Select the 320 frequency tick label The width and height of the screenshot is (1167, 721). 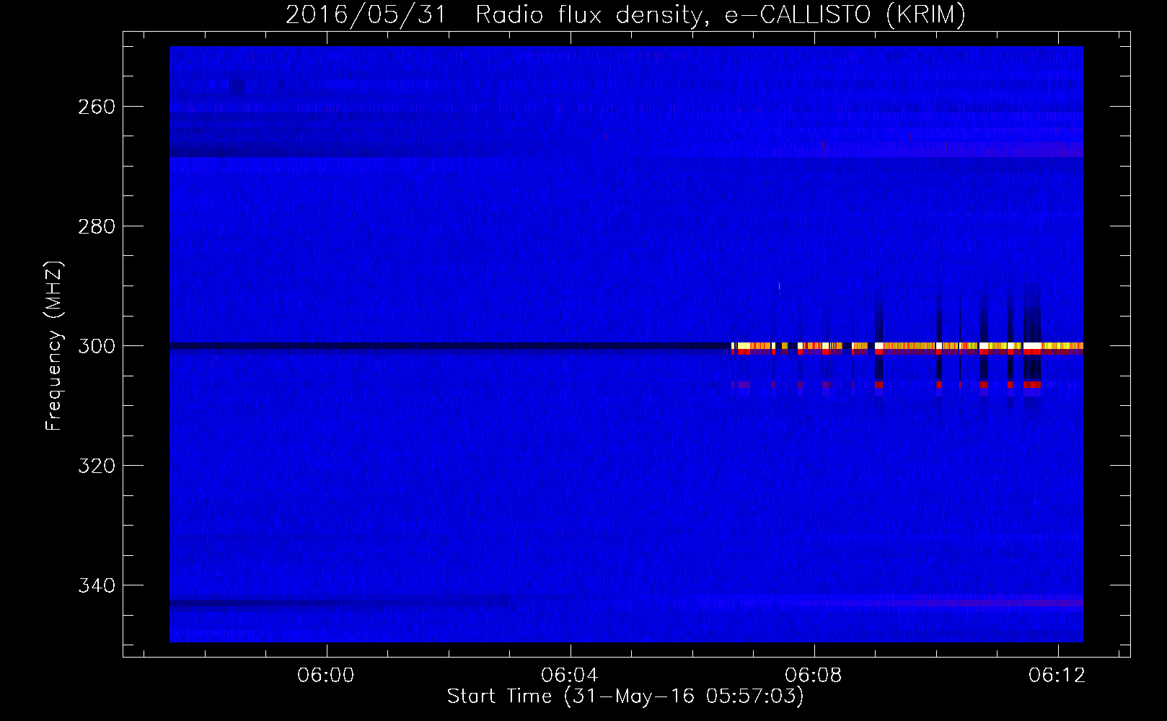click(x=96, y=466)
